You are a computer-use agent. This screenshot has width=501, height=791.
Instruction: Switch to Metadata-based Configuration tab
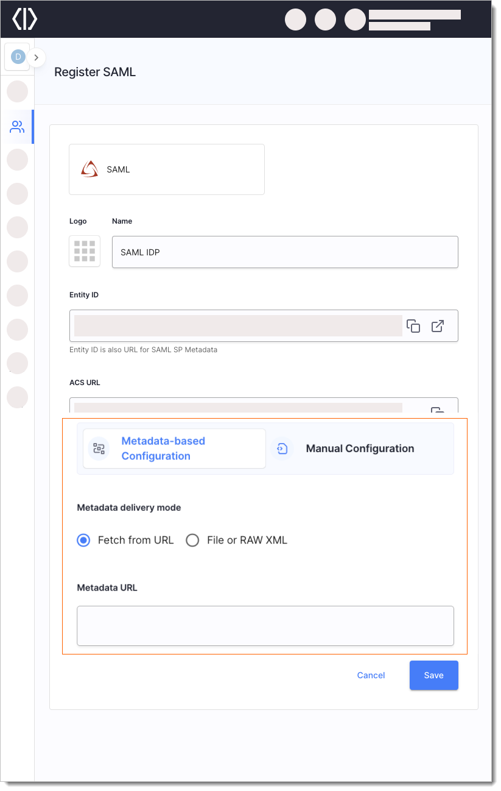[x=175, y=449]
